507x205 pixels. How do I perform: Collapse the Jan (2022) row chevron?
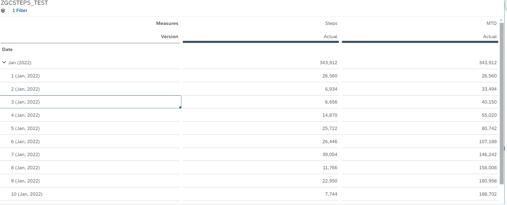pyautogui.click(x=4, y=62)
